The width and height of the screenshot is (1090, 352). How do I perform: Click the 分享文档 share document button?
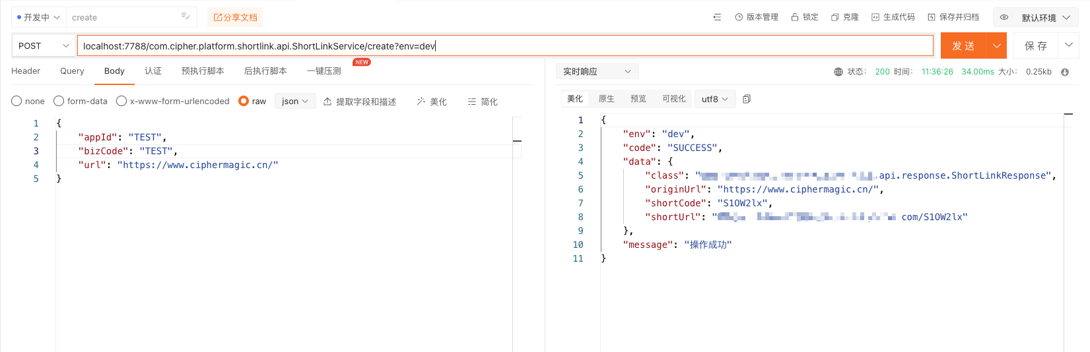[235, 17]
